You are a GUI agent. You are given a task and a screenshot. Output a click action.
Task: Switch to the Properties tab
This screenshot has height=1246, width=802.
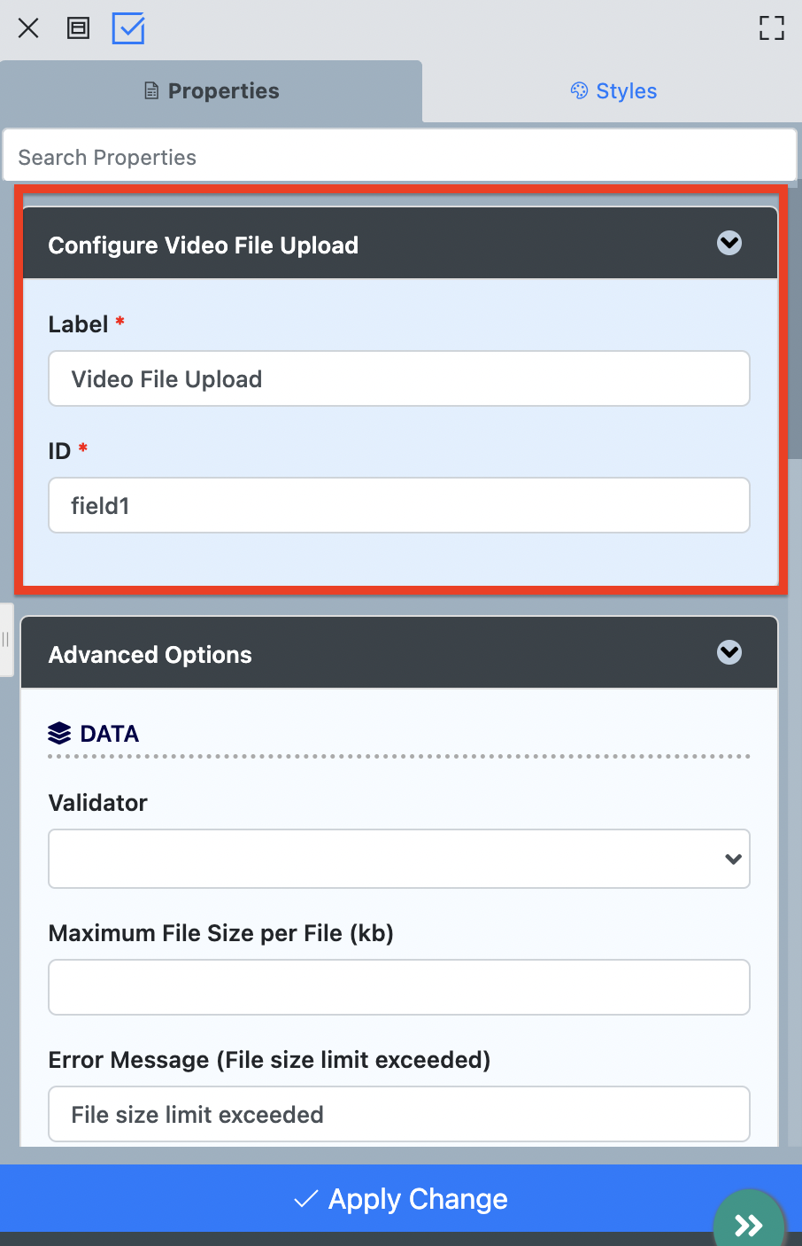click(212, 91)
